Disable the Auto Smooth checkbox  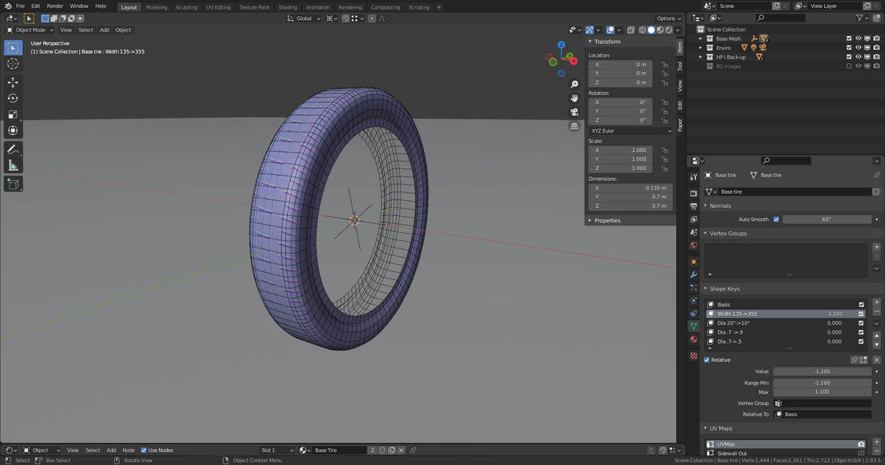coord(776,220)
